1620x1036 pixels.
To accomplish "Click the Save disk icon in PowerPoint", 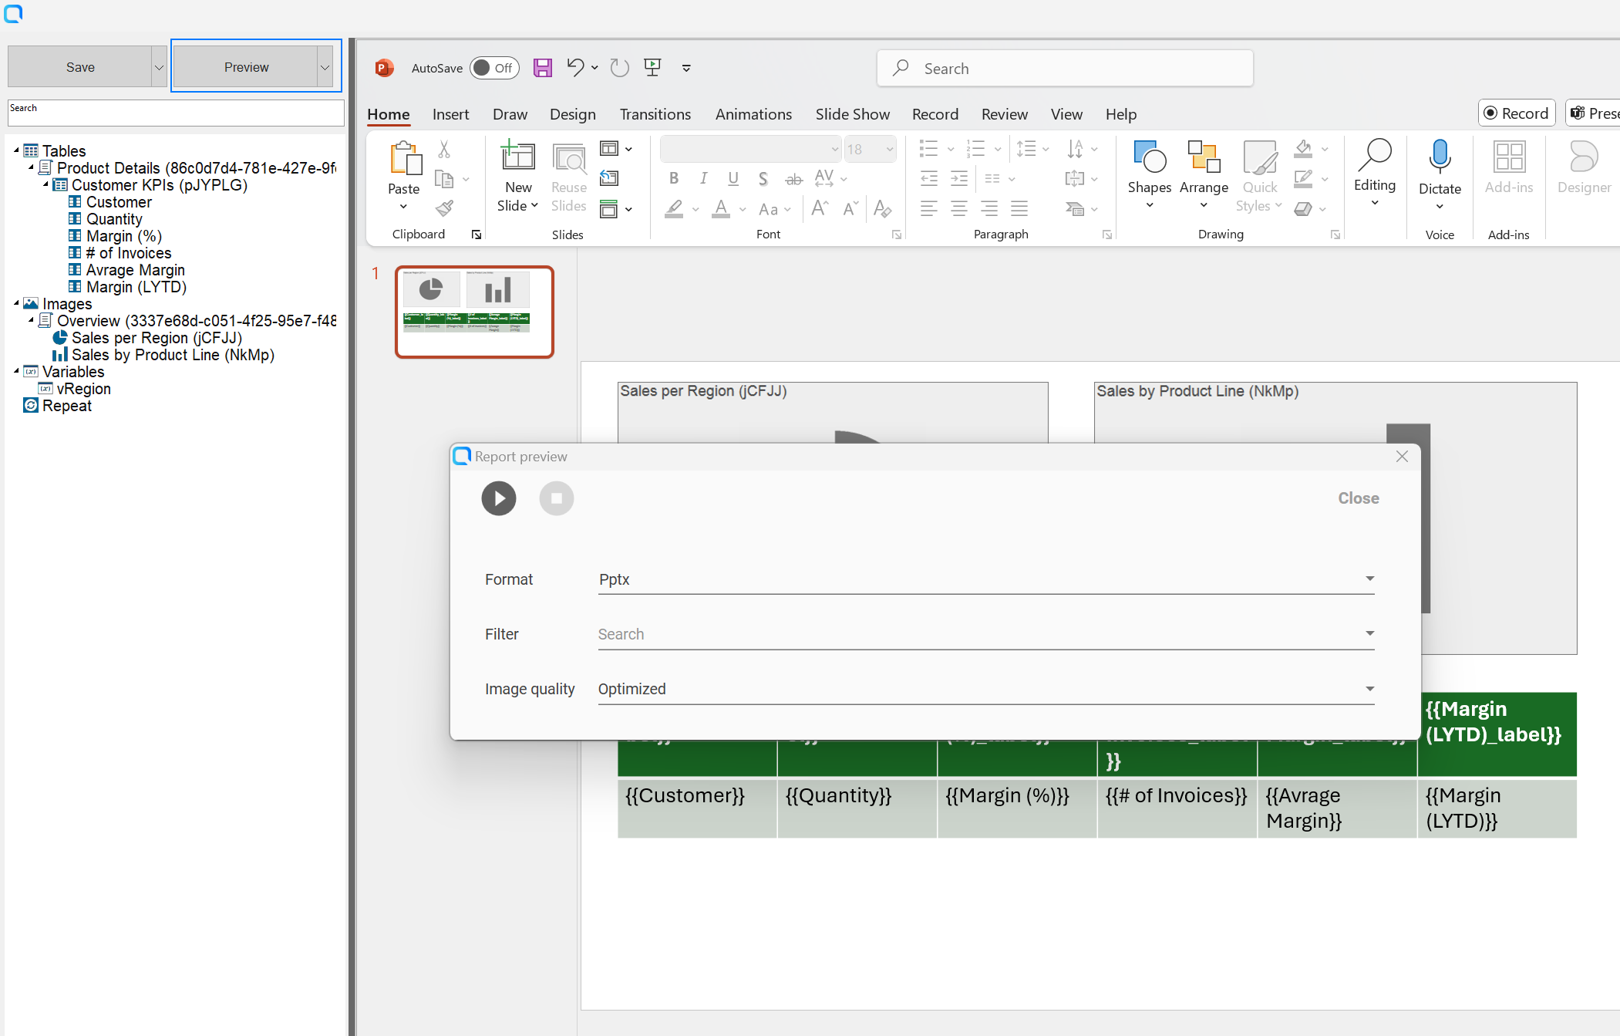I will click(x=543, y=68).
